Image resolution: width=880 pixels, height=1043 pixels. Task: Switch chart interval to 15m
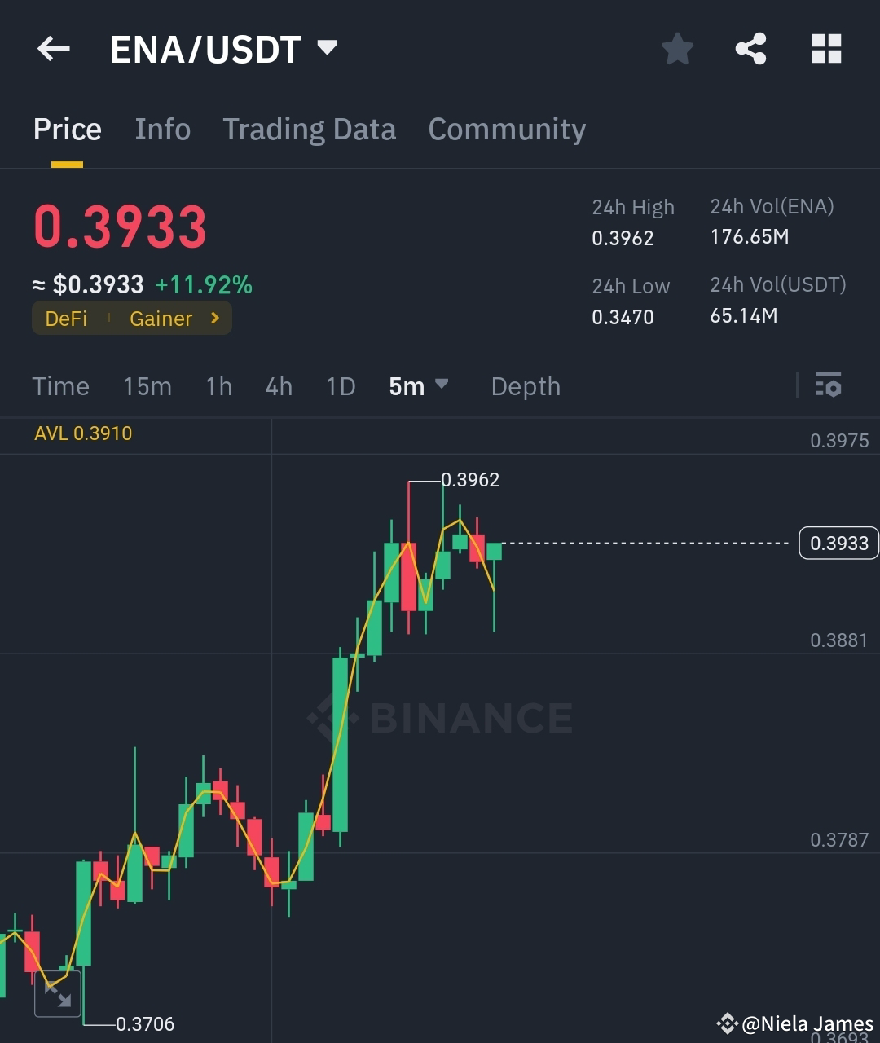[x=147, y=386]
